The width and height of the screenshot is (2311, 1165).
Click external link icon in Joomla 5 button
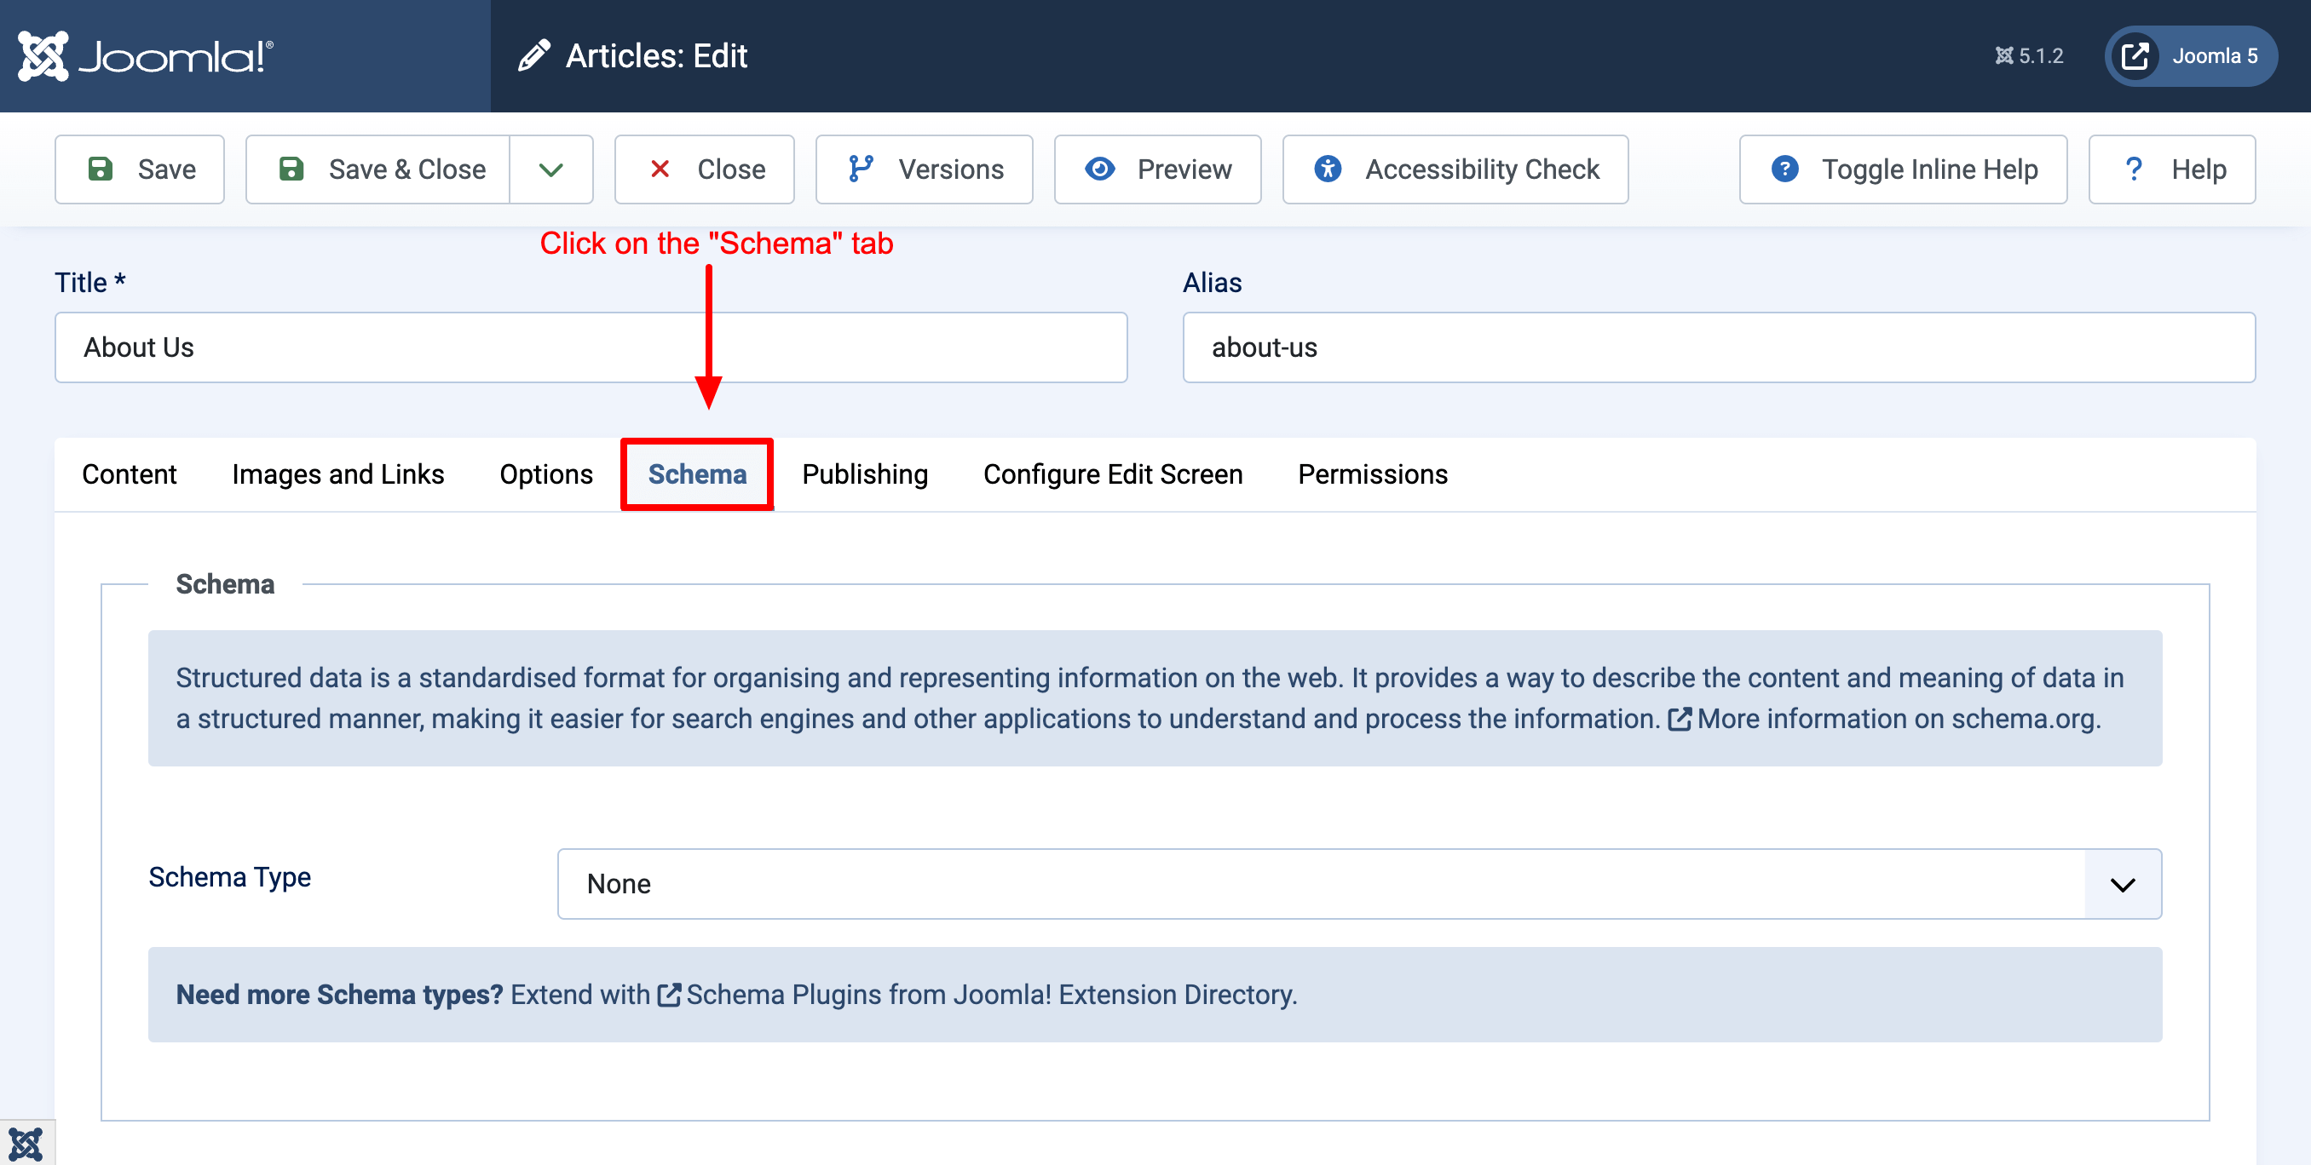pos(2135,55)
